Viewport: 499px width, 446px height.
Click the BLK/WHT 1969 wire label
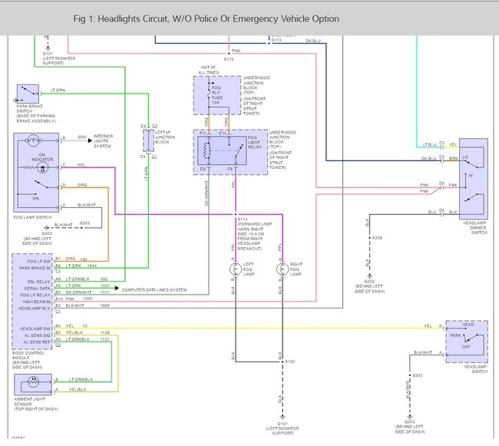[x=88, y=306]
